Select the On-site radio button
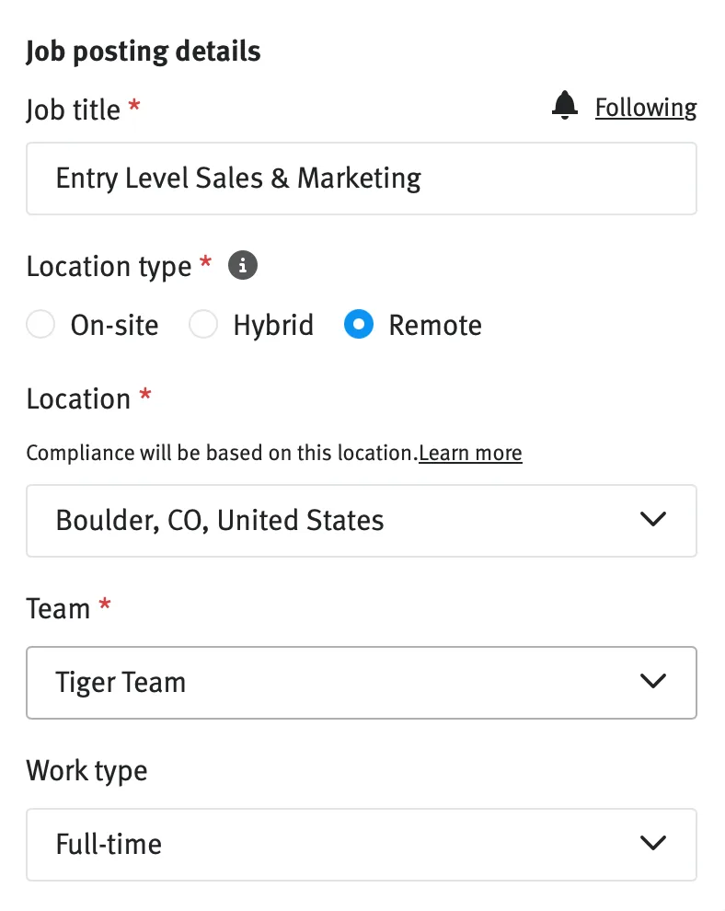The width and height of the screenshot is (725, 911). [40, 324]
